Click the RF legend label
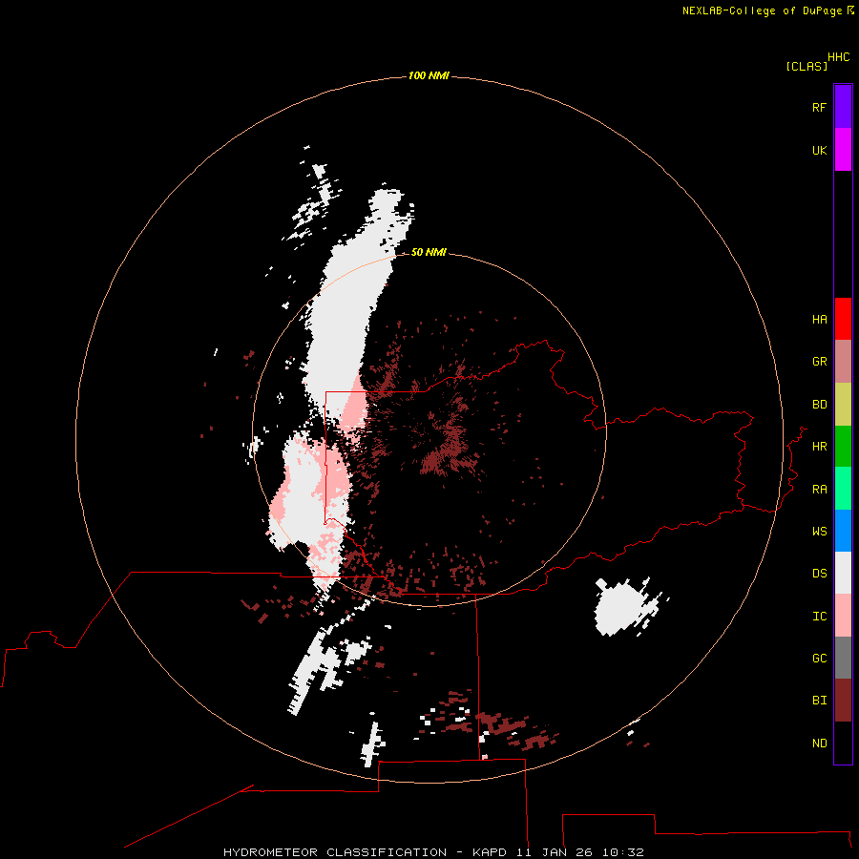859x859 pixels. [x=819, y=107]
